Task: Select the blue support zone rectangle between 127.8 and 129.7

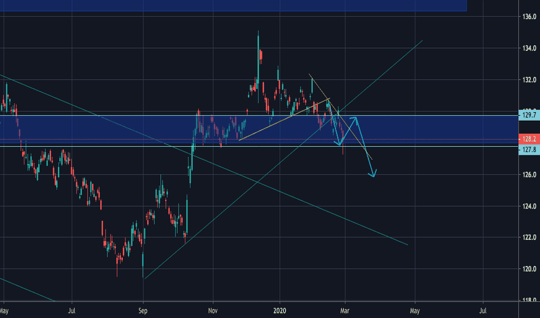Action: click(x=259, y=130)
